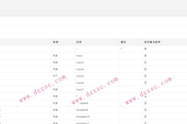Click the 排序 column header
The width and height of the screenshot is (187, 124).
(123, 42)
